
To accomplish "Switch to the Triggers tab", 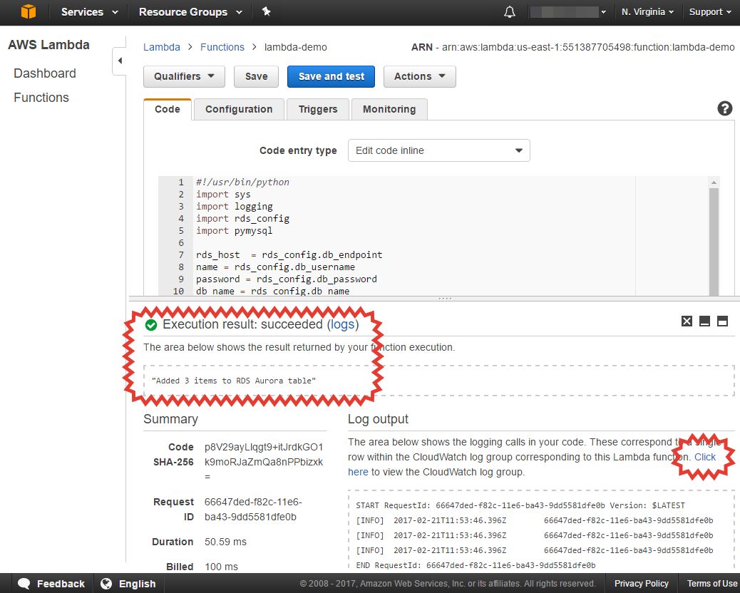I will (x=318, y=109).
